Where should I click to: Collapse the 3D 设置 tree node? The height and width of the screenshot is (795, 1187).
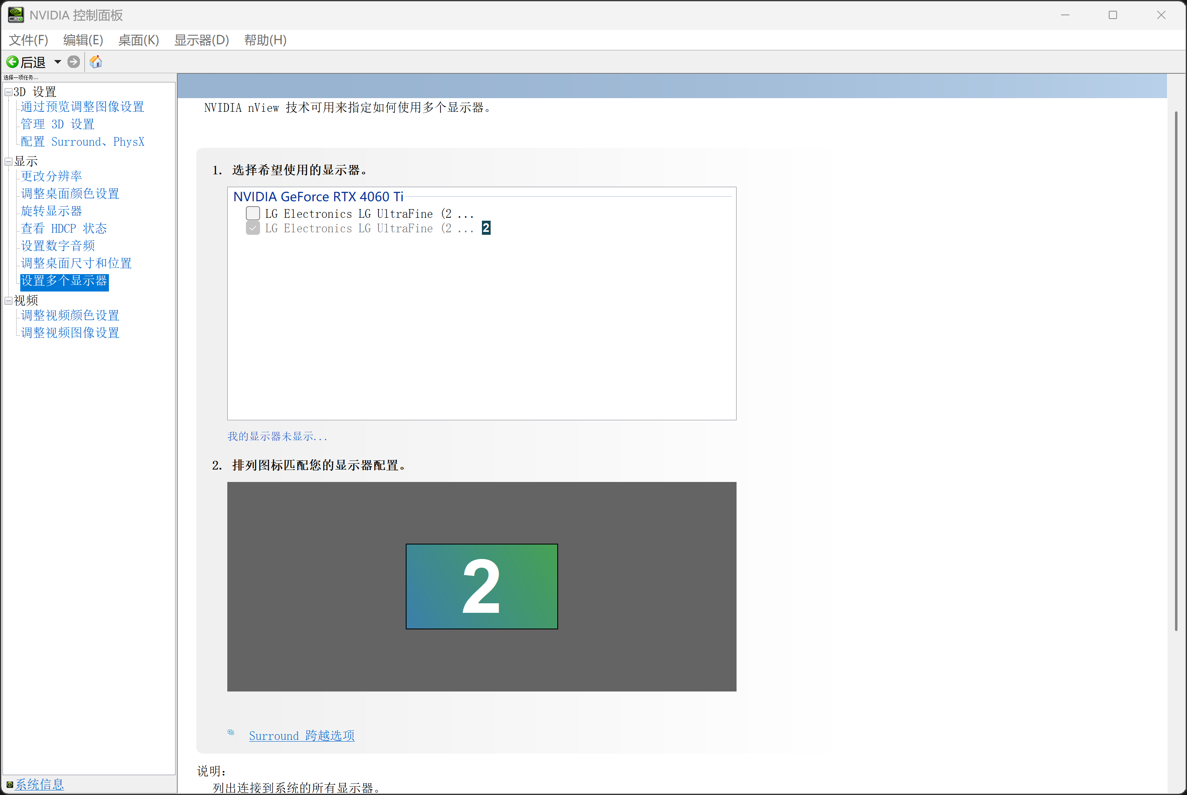coord(9,92)
